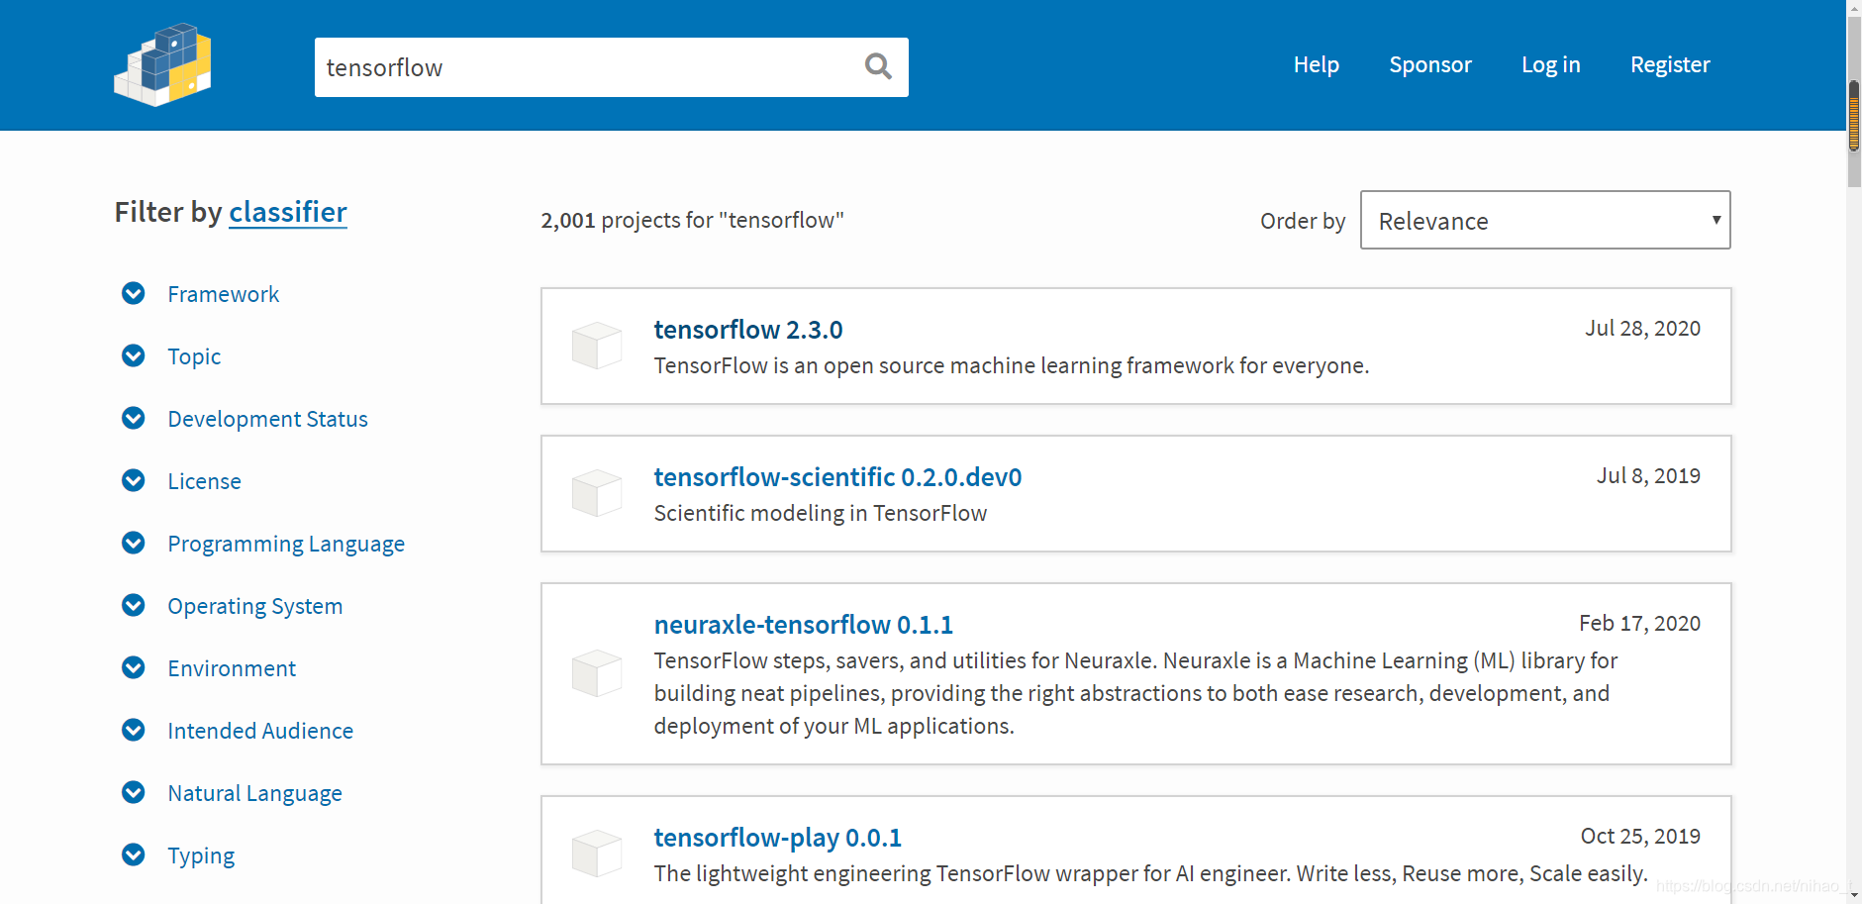The image size is (1862, 904).
Task: Expand the Intended Audience filter
Action: (260, 731)
